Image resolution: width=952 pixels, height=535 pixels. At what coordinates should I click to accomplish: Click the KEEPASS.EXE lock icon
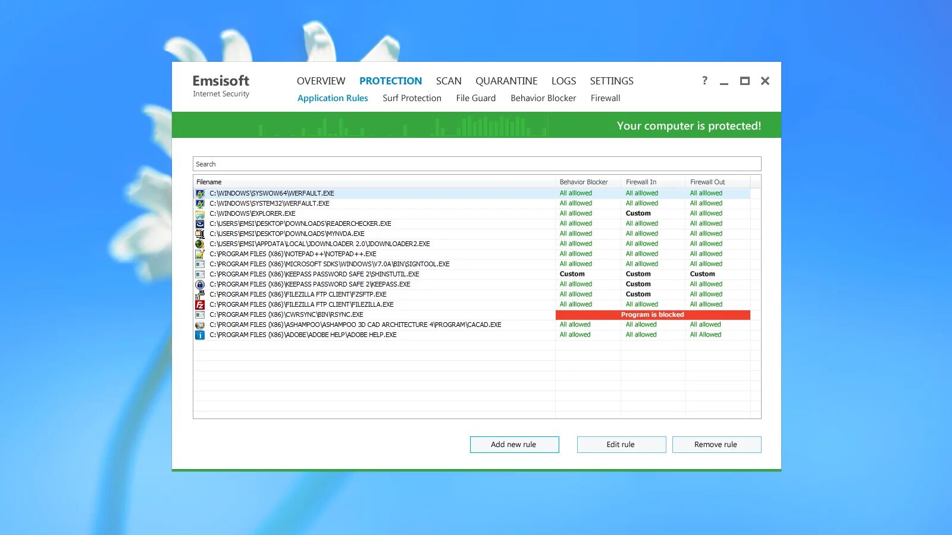point(200,284)
